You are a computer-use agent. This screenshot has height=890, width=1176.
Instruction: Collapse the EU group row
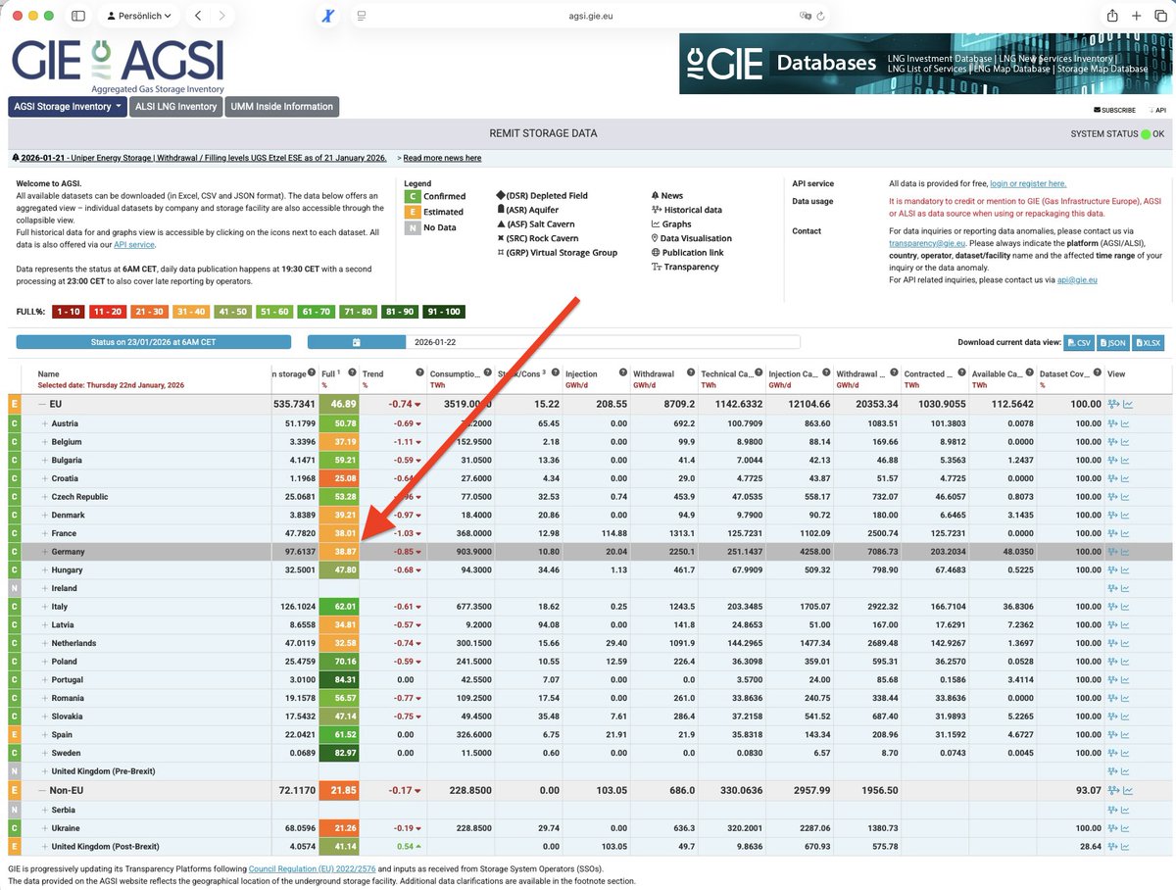point(42,404)
